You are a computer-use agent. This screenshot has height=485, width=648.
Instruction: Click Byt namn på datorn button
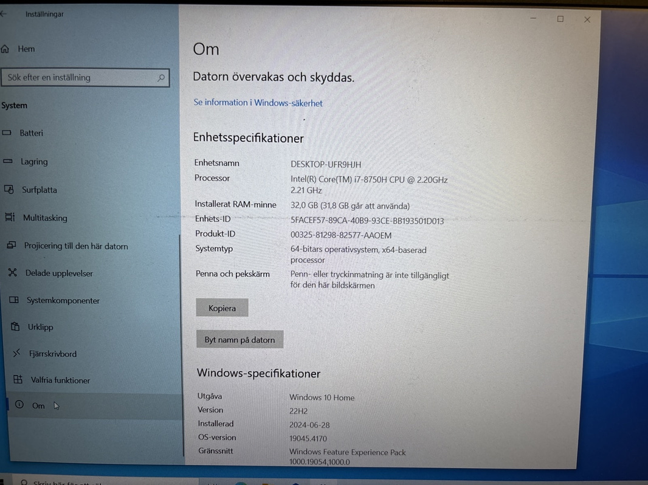coord(240,340)
